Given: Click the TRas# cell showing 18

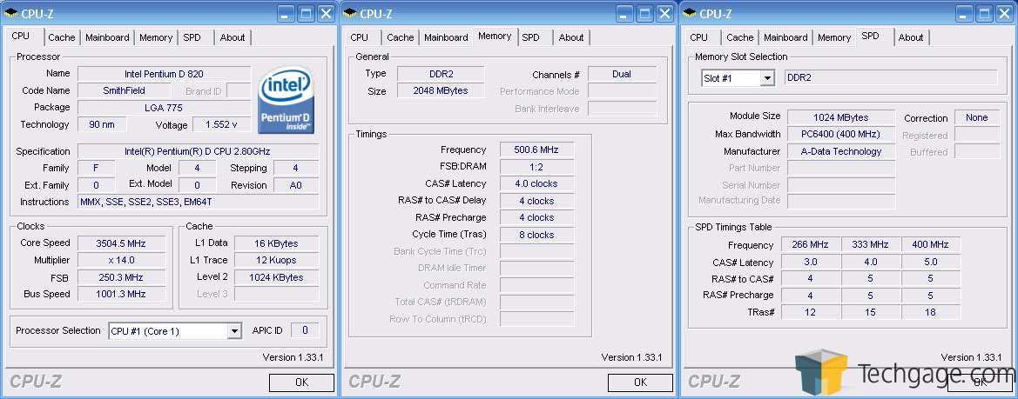Looking at the screenshot, I should pyautogui.click(x=930, y=312).
